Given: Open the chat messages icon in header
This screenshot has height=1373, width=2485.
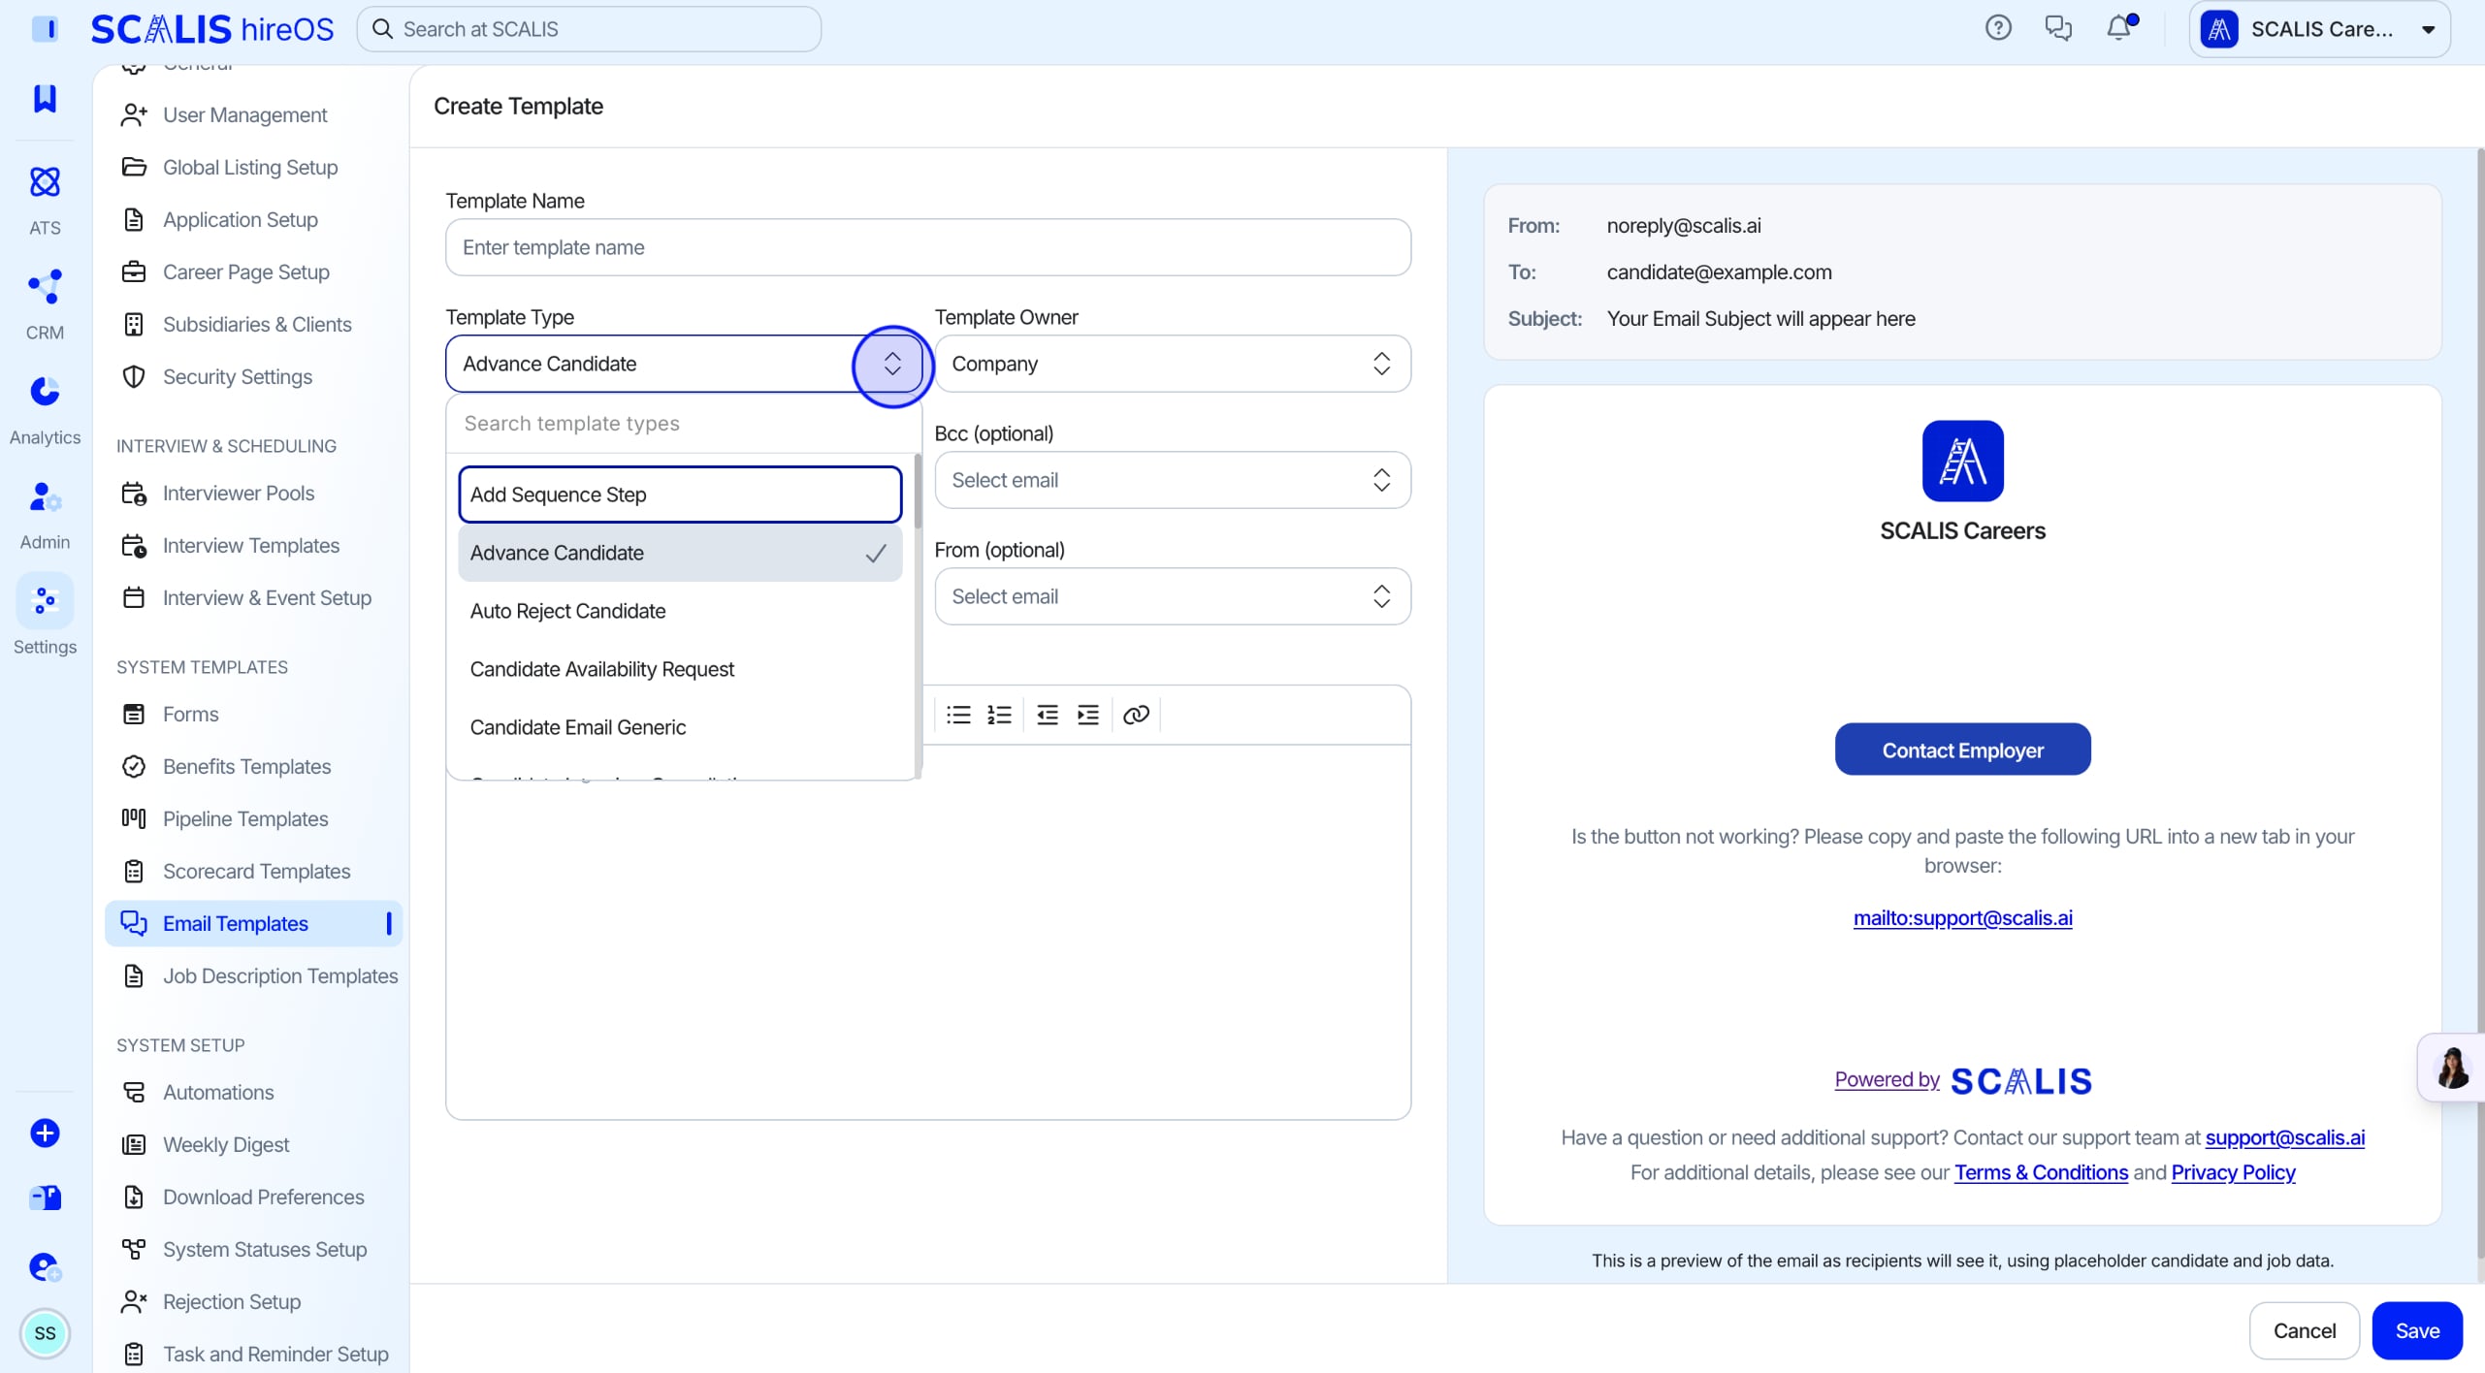Looking at the screenshot, I should point(2058,28).
